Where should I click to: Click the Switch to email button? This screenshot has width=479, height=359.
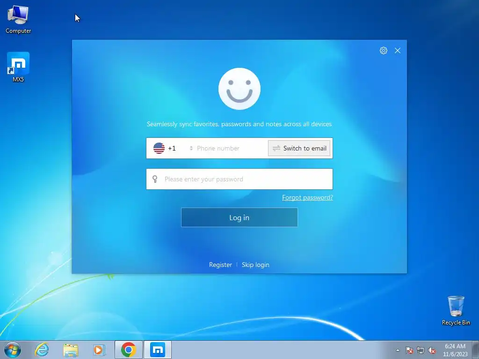click(x=299, y=148)
